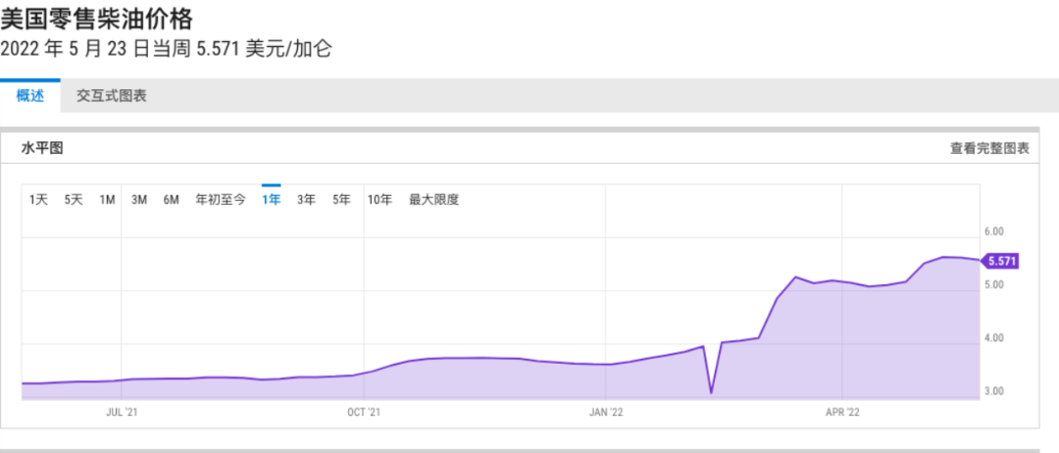Switch chart to 3年 range

click(x=306, y=200)
